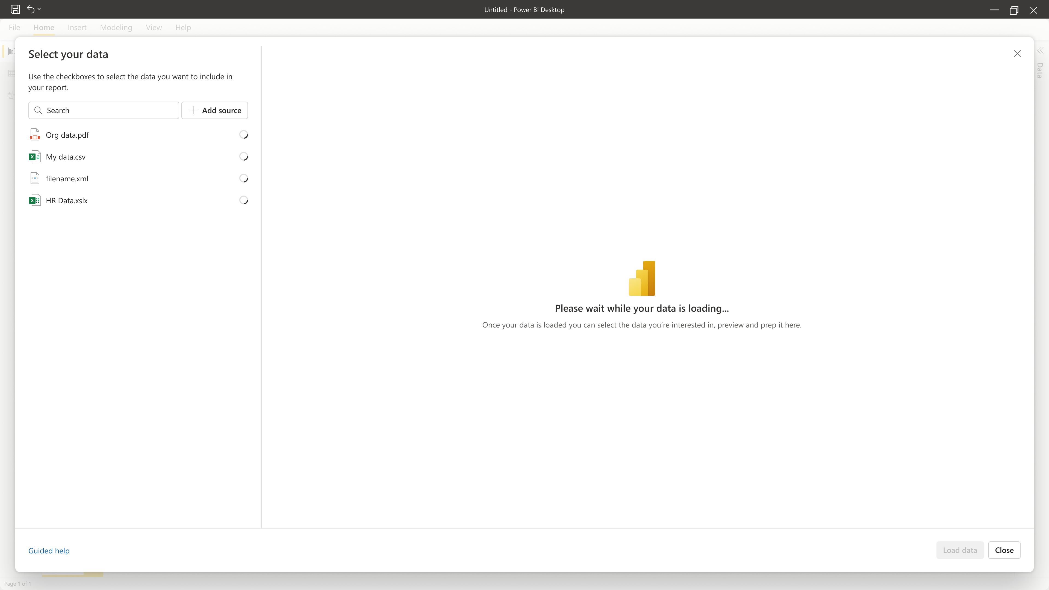Open the File menu
The image size is (1049, 590).
[14, 27]
